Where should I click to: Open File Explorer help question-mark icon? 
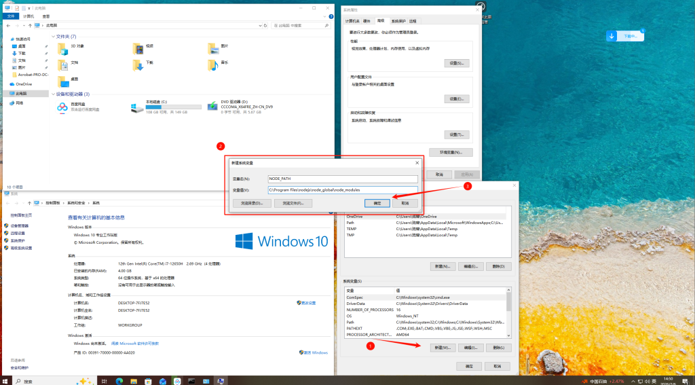coord(331,16)
